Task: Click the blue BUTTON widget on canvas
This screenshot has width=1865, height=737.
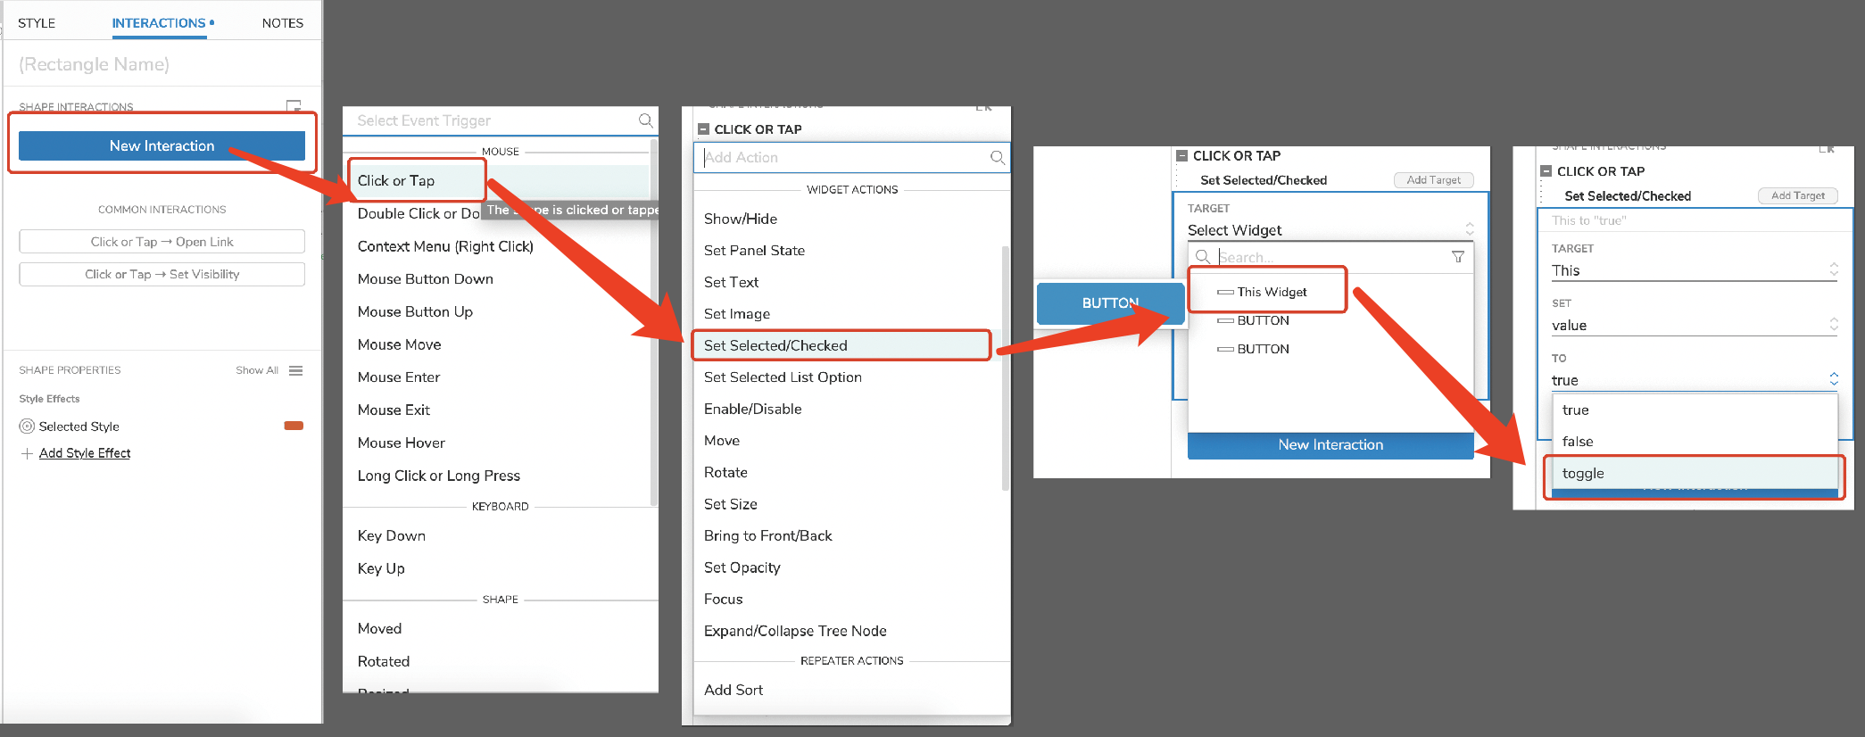Action: (1110, 303)
